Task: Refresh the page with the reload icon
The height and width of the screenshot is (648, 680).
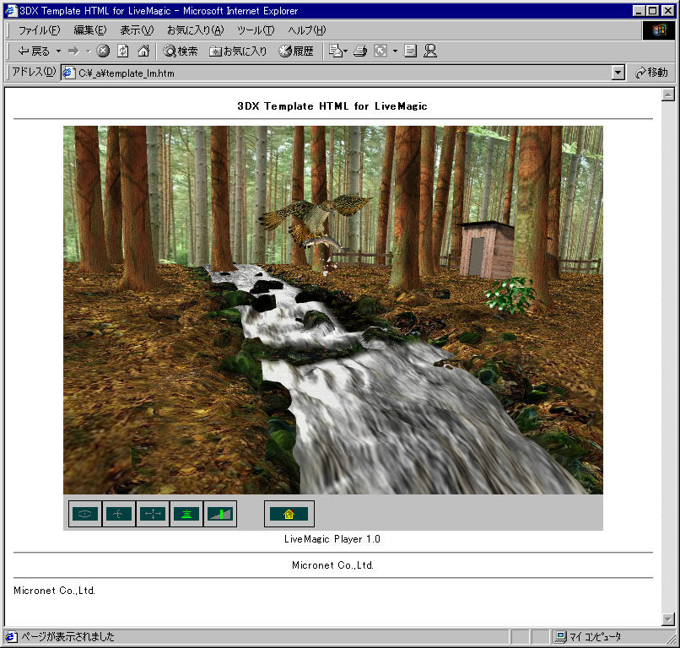Action: tap(123, 51)
